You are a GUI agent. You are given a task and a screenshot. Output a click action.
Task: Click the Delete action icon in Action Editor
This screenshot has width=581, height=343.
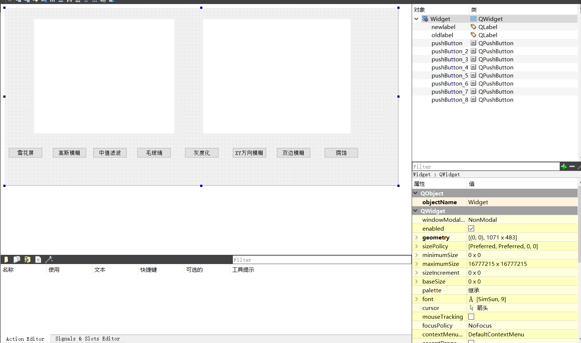(38, 260)
